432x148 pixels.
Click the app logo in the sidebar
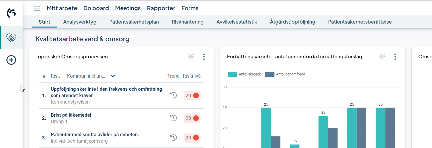pos(11,13)
